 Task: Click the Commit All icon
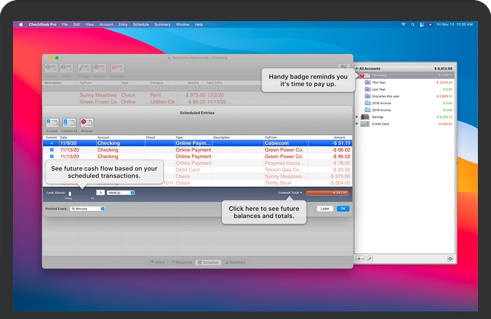tap(69, 122)
